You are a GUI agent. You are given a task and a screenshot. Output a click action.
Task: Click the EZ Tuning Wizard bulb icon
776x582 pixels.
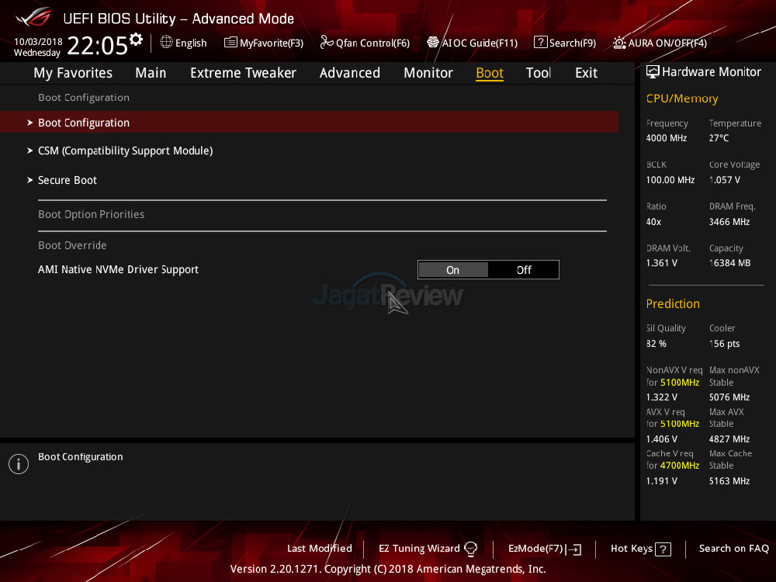coord(470,549)
